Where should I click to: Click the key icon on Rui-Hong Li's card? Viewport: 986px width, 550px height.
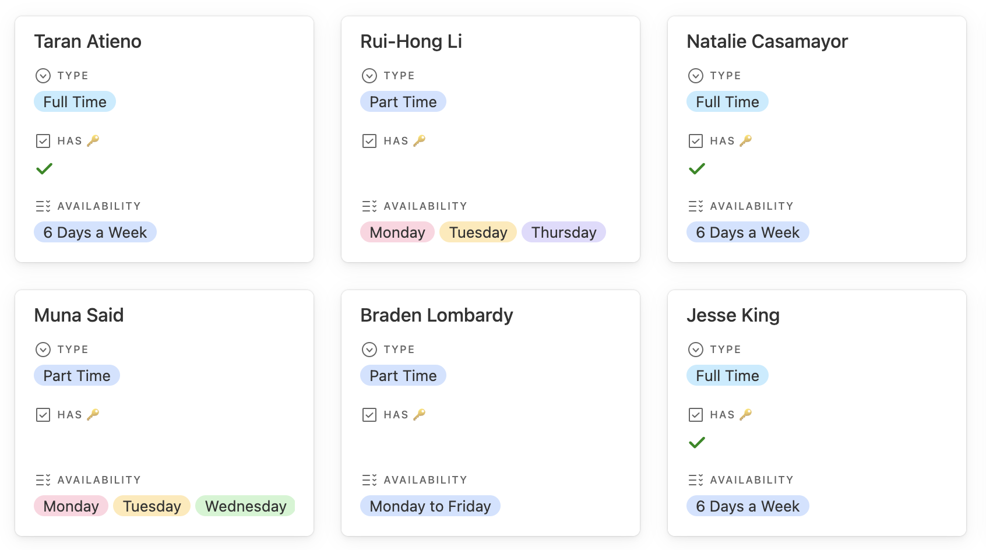(x=420, y=141)
